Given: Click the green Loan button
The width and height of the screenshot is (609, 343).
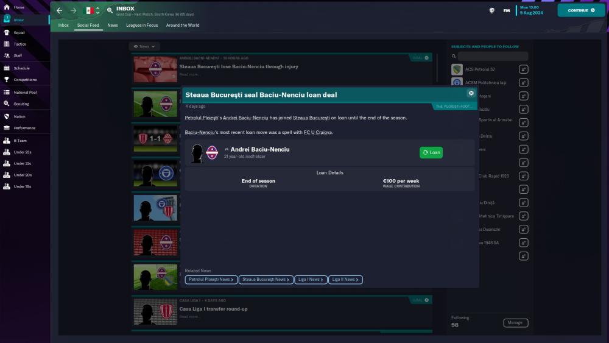Looking at the screenshot, I should coord(431,153).
